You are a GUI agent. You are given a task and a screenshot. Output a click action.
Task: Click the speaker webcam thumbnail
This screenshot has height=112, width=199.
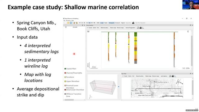[x=191, y=5]
